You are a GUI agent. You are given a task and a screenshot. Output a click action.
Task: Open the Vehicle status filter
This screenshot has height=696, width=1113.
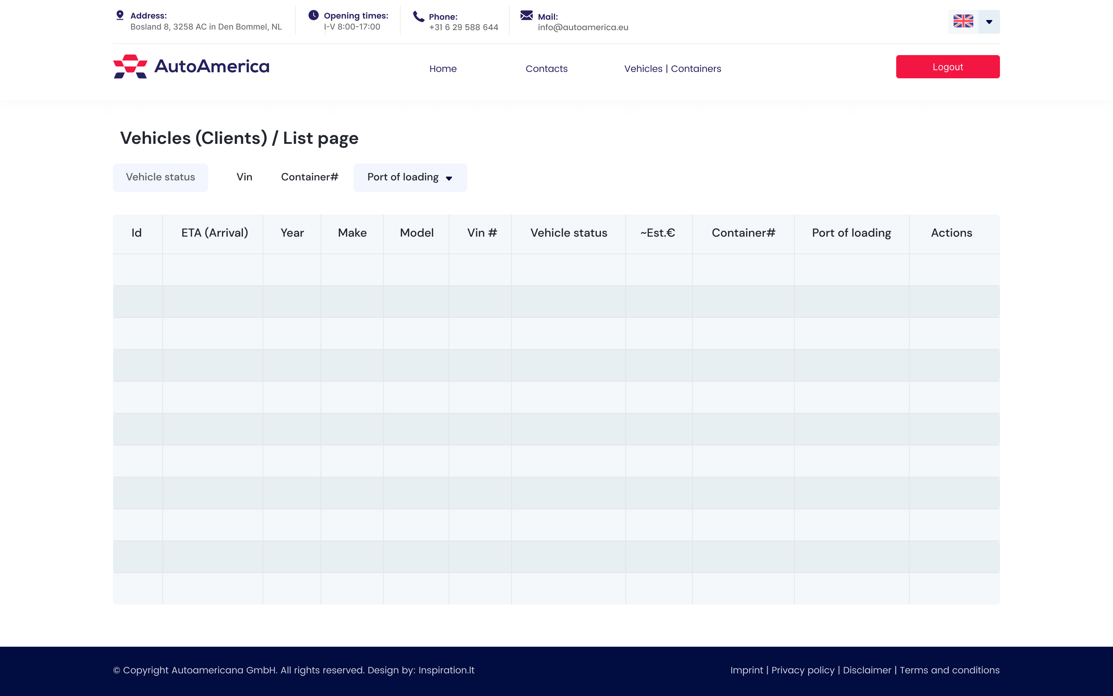point(161,178)
